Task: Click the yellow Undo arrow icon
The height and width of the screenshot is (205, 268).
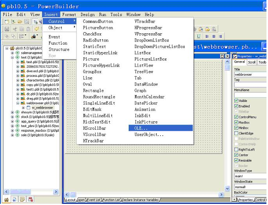Action: click(36, 29)
